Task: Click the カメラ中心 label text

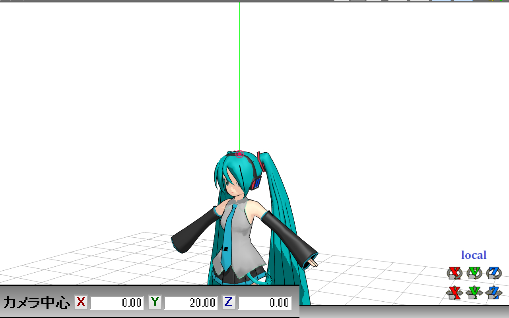Action: tap(37, 302)
